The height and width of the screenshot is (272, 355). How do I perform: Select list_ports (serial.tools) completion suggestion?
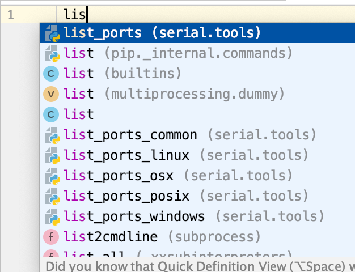coord(197,33)
